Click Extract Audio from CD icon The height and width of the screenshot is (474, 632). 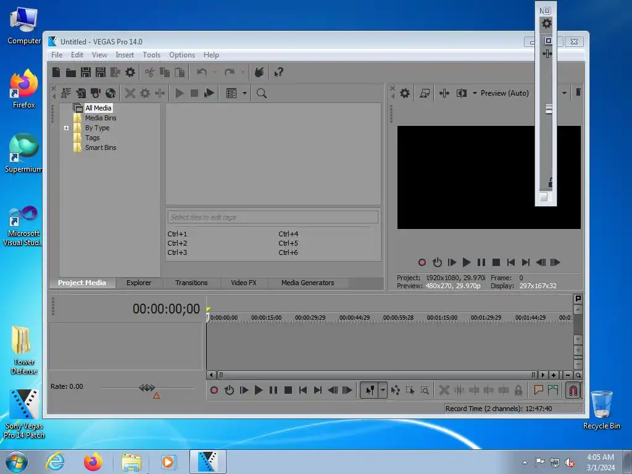coord(110,94)
